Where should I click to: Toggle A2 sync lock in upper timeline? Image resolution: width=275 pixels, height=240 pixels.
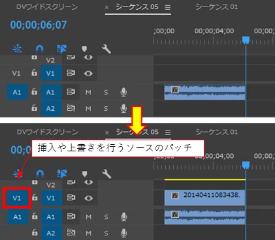71,108
